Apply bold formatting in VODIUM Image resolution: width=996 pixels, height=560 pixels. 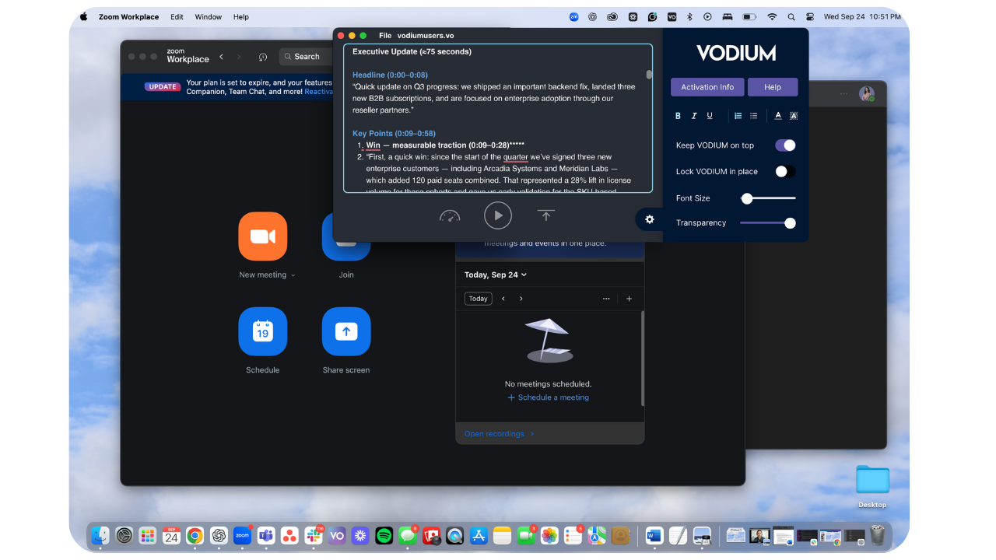[x=678, y=116]
